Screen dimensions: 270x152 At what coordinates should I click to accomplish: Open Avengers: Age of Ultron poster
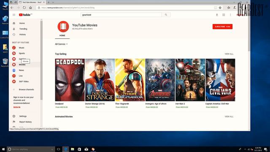160,80
